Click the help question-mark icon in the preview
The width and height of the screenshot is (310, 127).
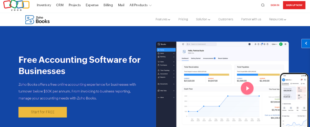point(267,44)
